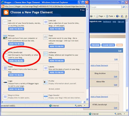Open the search provider dropdown arrow
This screenshot has width=129, height=116.
[x=126, y=7]
